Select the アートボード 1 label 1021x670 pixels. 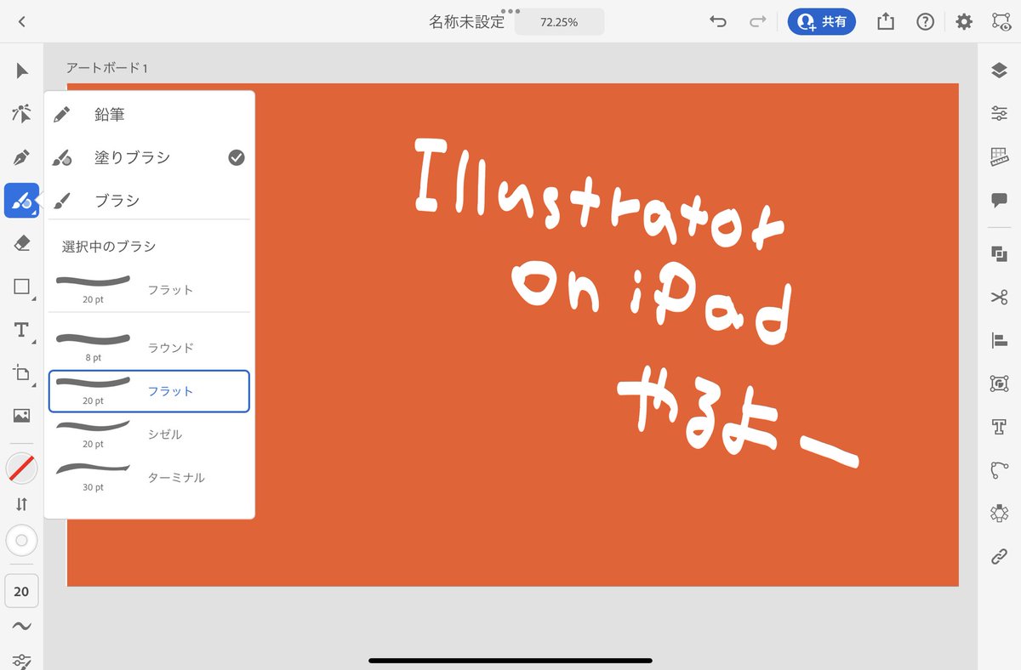click(107, 68)
